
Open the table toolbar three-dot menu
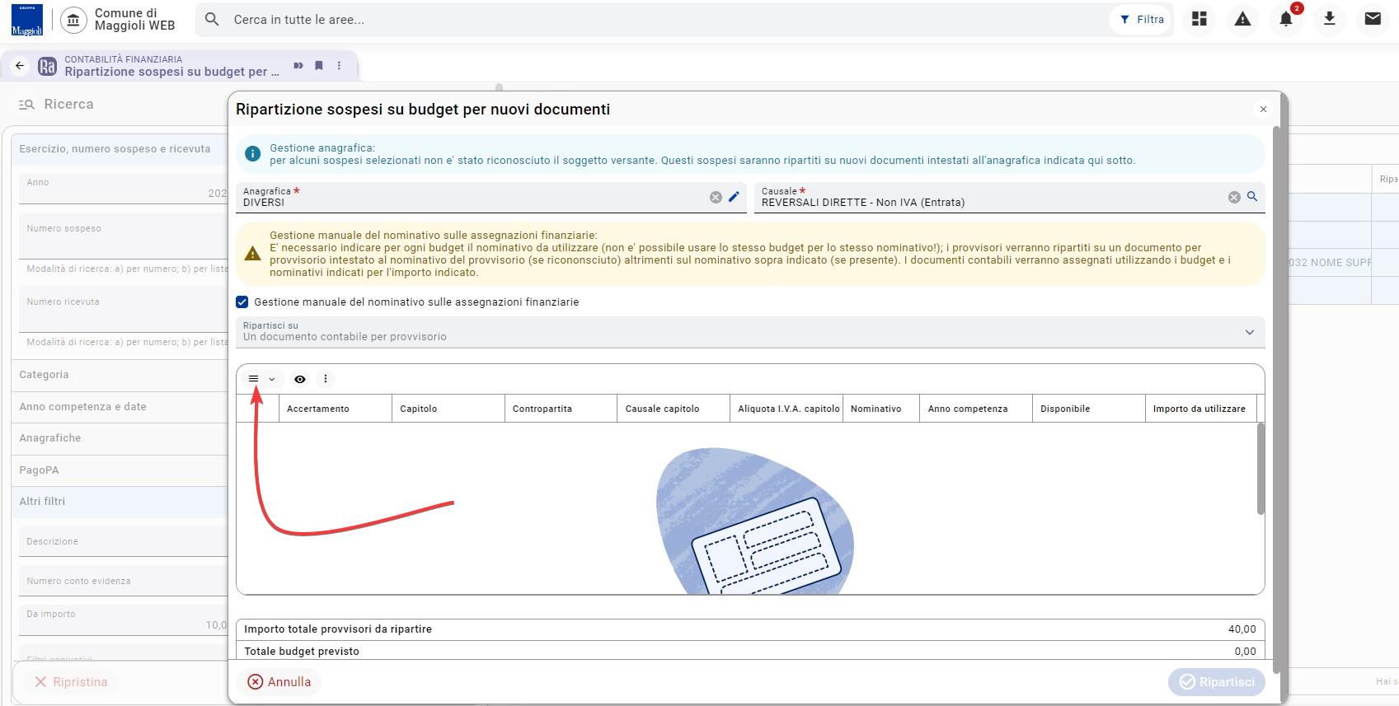326,379
